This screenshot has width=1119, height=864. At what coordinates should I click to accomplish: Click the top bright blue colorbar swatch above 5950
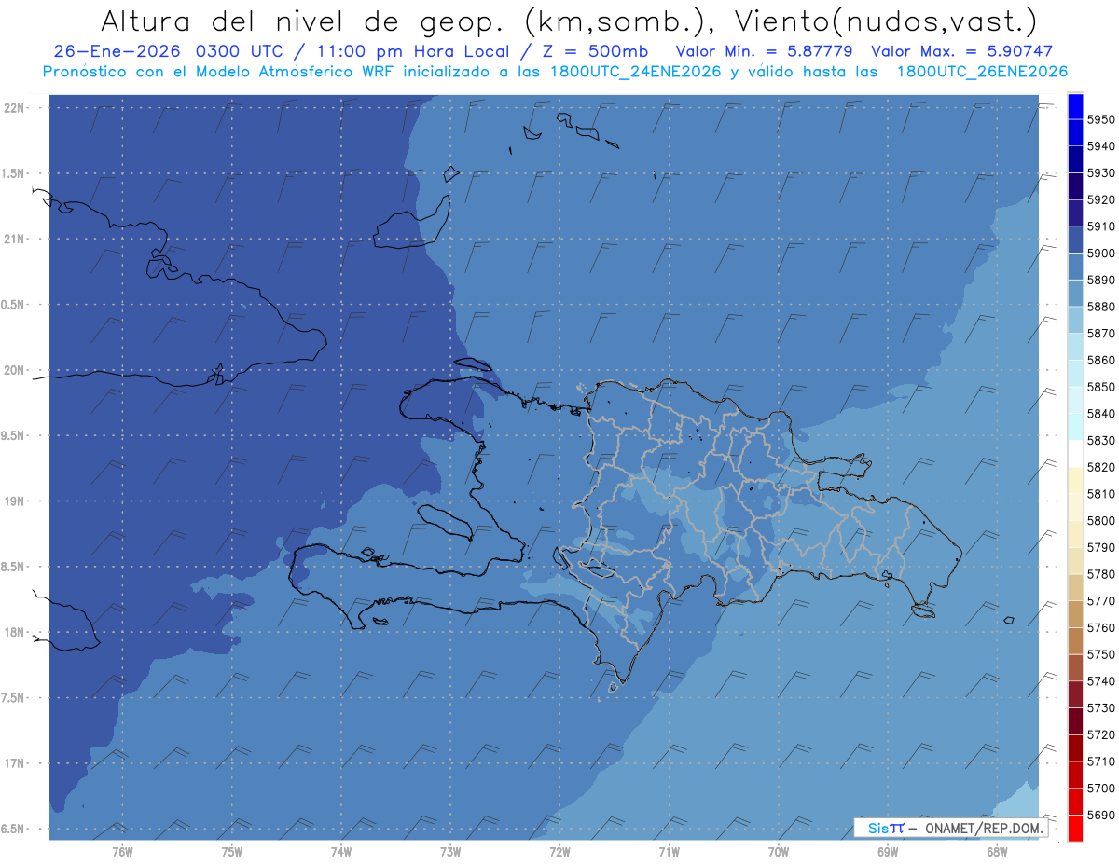[1075, 106]
